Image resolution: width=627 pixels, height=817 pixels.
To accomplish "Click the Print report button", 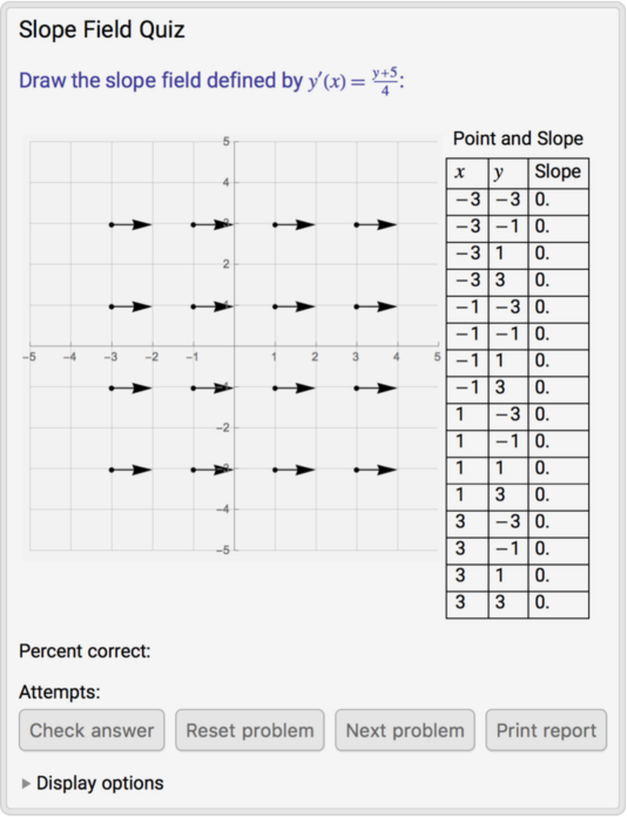I will pyautogui.click(x=546, y=730).
